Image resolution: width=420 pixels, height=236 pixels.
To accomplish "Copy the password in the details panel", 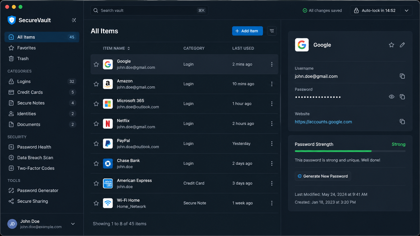I will coord(402,97).
